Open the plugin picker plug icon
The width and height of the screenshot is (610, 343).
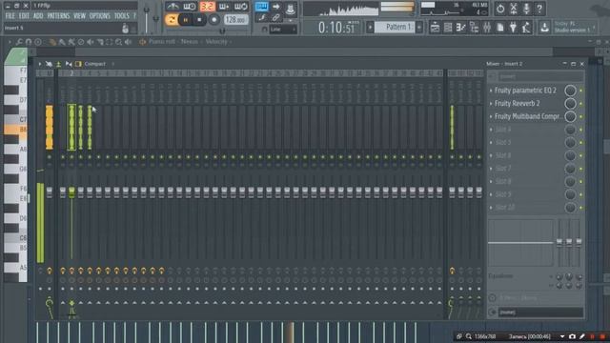513,28
